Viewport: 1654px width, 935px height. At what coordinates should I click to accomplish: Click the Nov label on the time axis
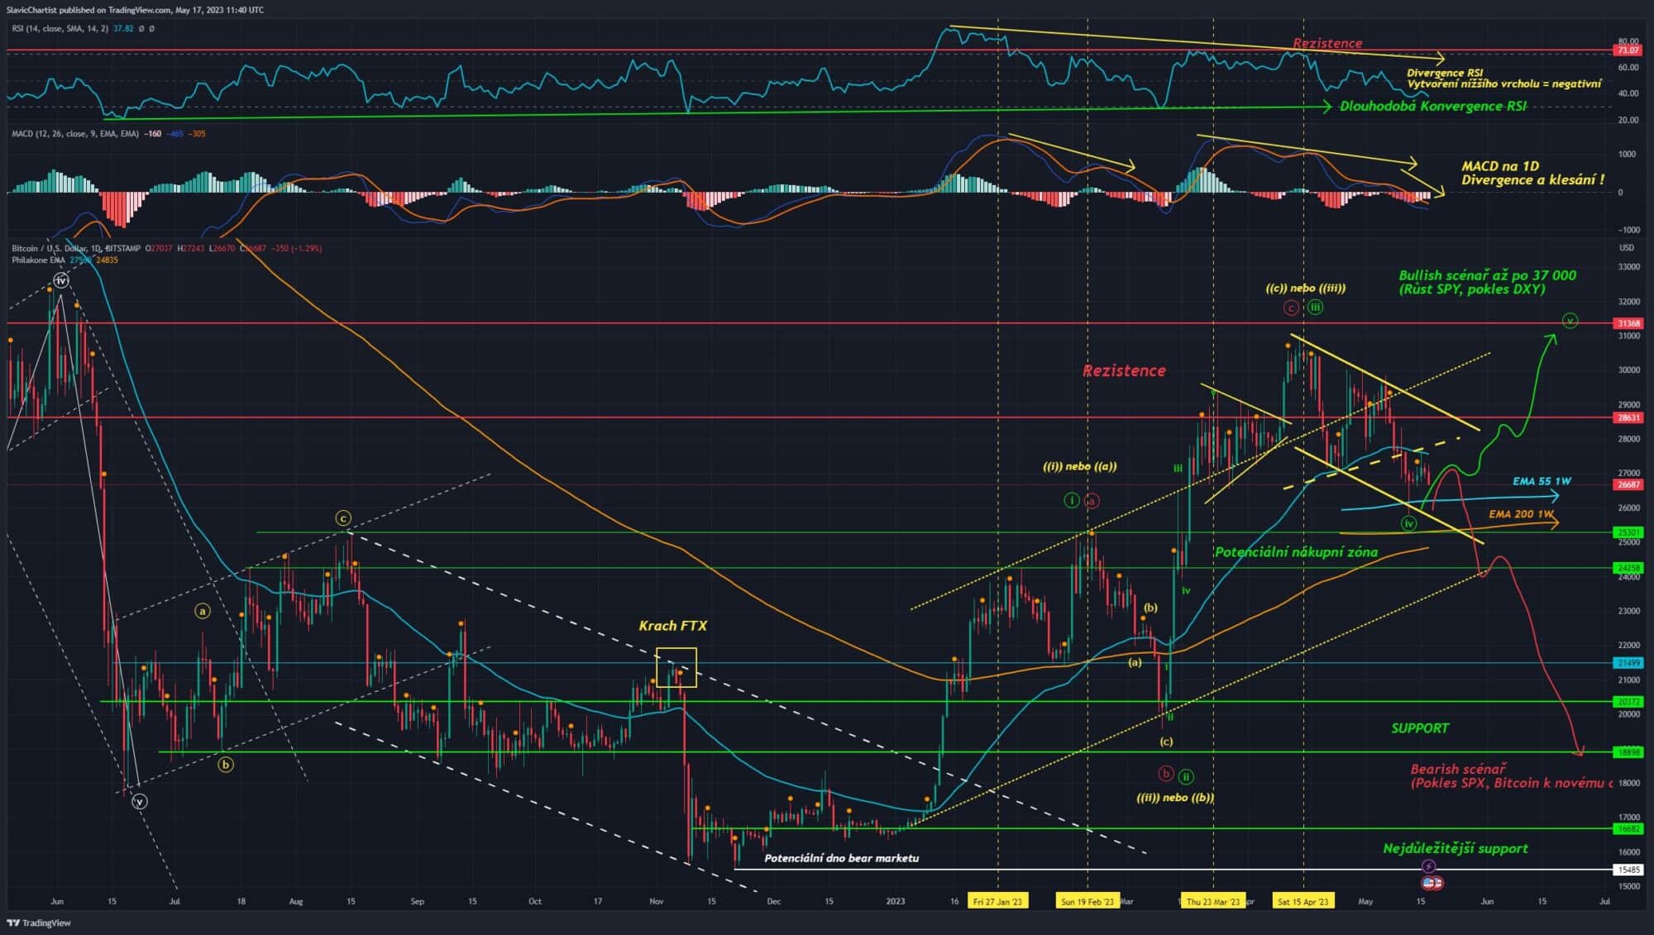(656, 901)
